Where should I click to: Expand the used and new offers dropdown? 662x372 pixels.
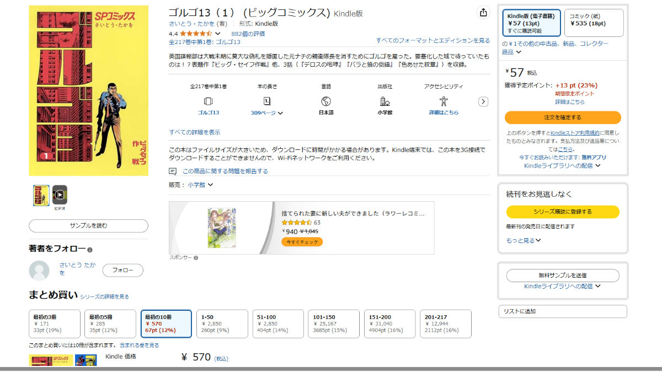518,52
